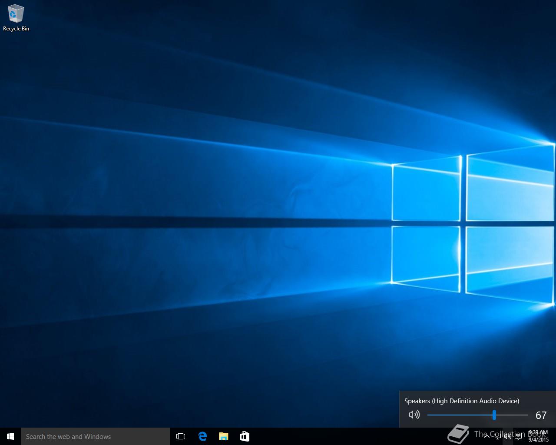Viewport: 556px width, 445px height.
Task: Open the Windows Start menu
Action: coord(10,436)
